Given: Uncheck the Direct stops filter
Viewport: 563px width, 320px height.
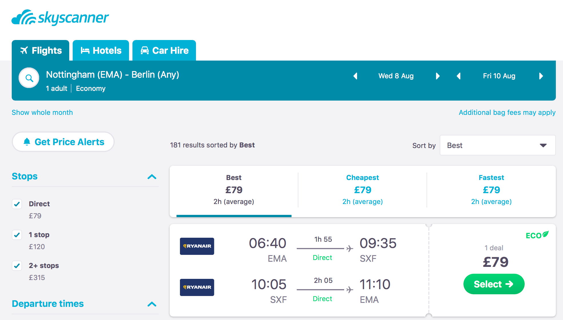Looking at the screenshot, I should [17, 204].
